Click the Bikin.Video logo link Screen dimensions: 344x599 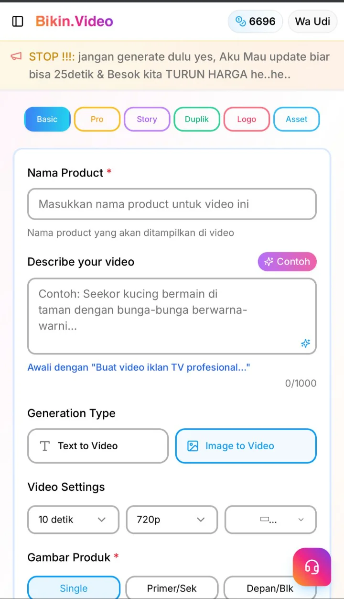tap(75, 22)
